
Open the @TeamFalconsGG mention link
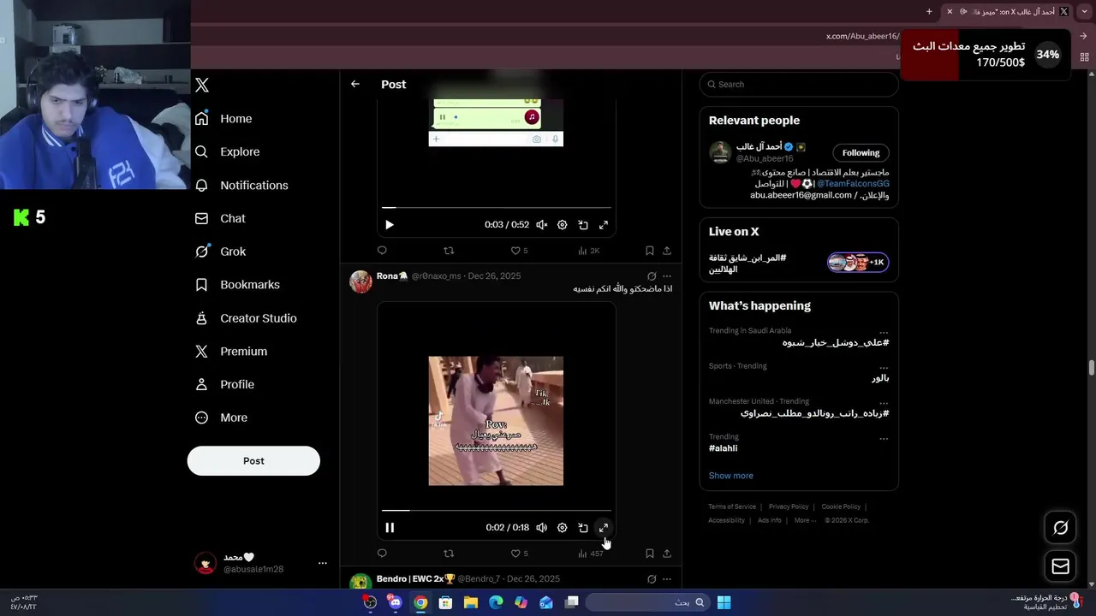(x=853, y=184)
